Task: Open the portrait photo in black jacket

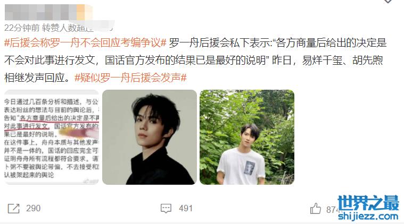Action: click(150, 137)
